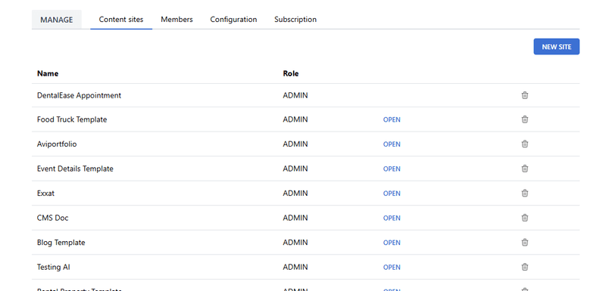
Task: Delete the CMS Doc site
Action: (x=524, y=218)
